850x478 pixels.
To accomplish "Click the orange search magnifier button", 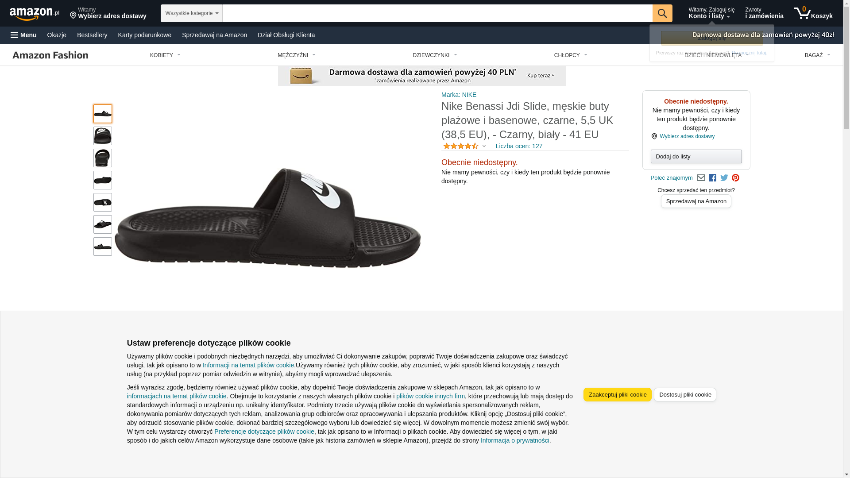I will tap(662, 13).
